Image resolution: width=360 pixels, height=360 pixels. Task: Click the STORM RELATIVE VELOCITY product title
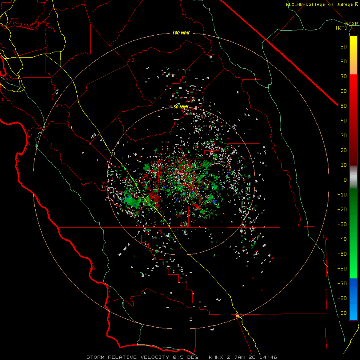tap(127, 357)
